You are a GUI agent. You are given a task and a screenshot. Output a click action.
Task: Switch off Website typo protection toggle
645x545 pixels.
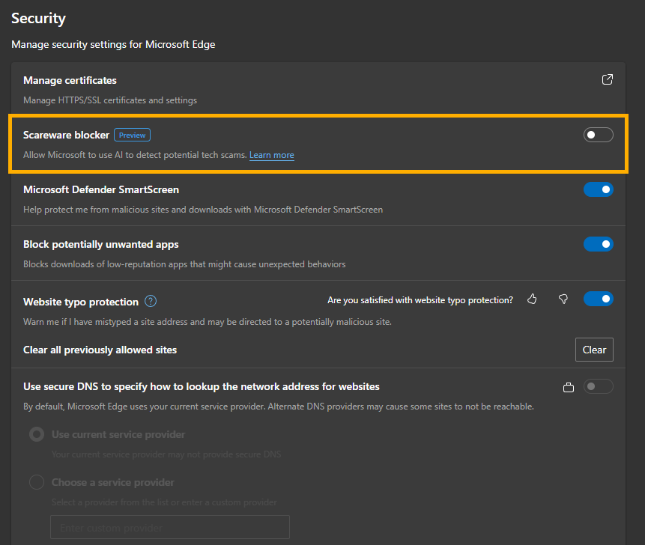click(598, 299)
